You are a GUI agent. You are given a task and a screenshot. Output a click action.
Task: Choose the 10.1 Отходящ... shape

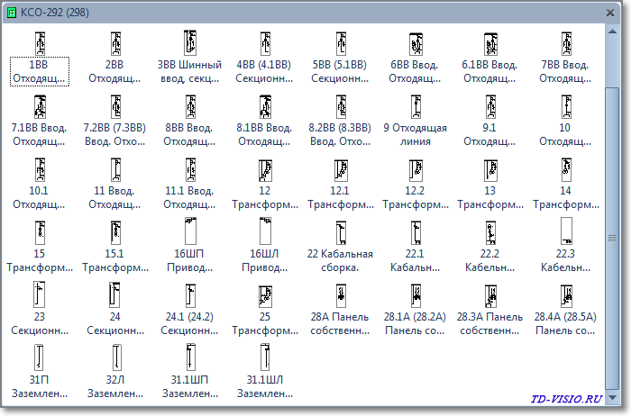point(39,184)
